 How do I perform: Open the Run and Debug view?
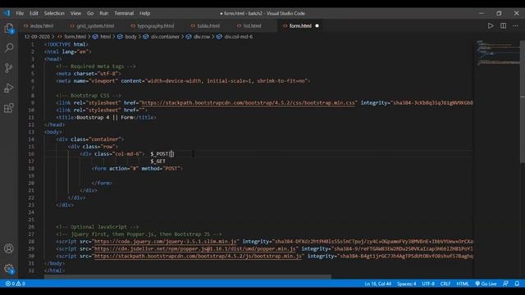pos(9,88)
